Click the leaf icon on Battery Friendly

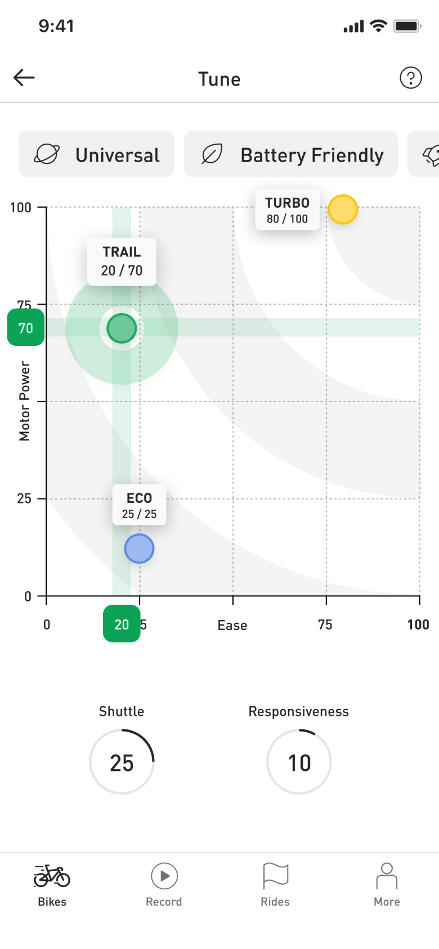click(212, 154)
